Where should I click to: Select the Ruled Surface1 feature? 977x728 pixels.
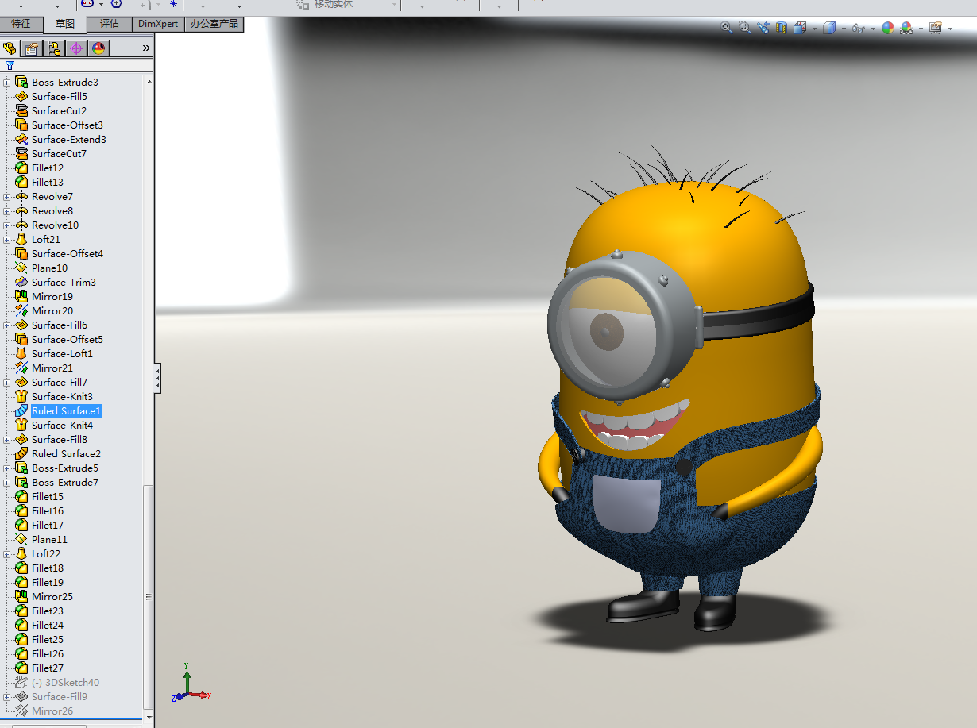pos(66,411)
